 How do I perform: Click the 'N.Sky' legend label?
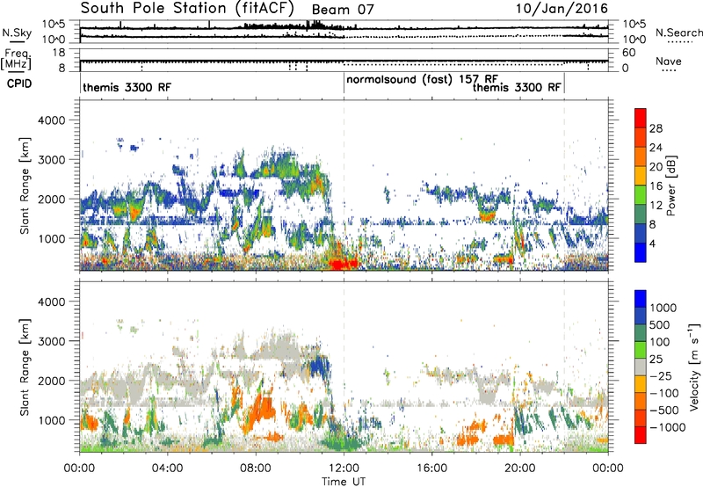[x=17, y=33]
